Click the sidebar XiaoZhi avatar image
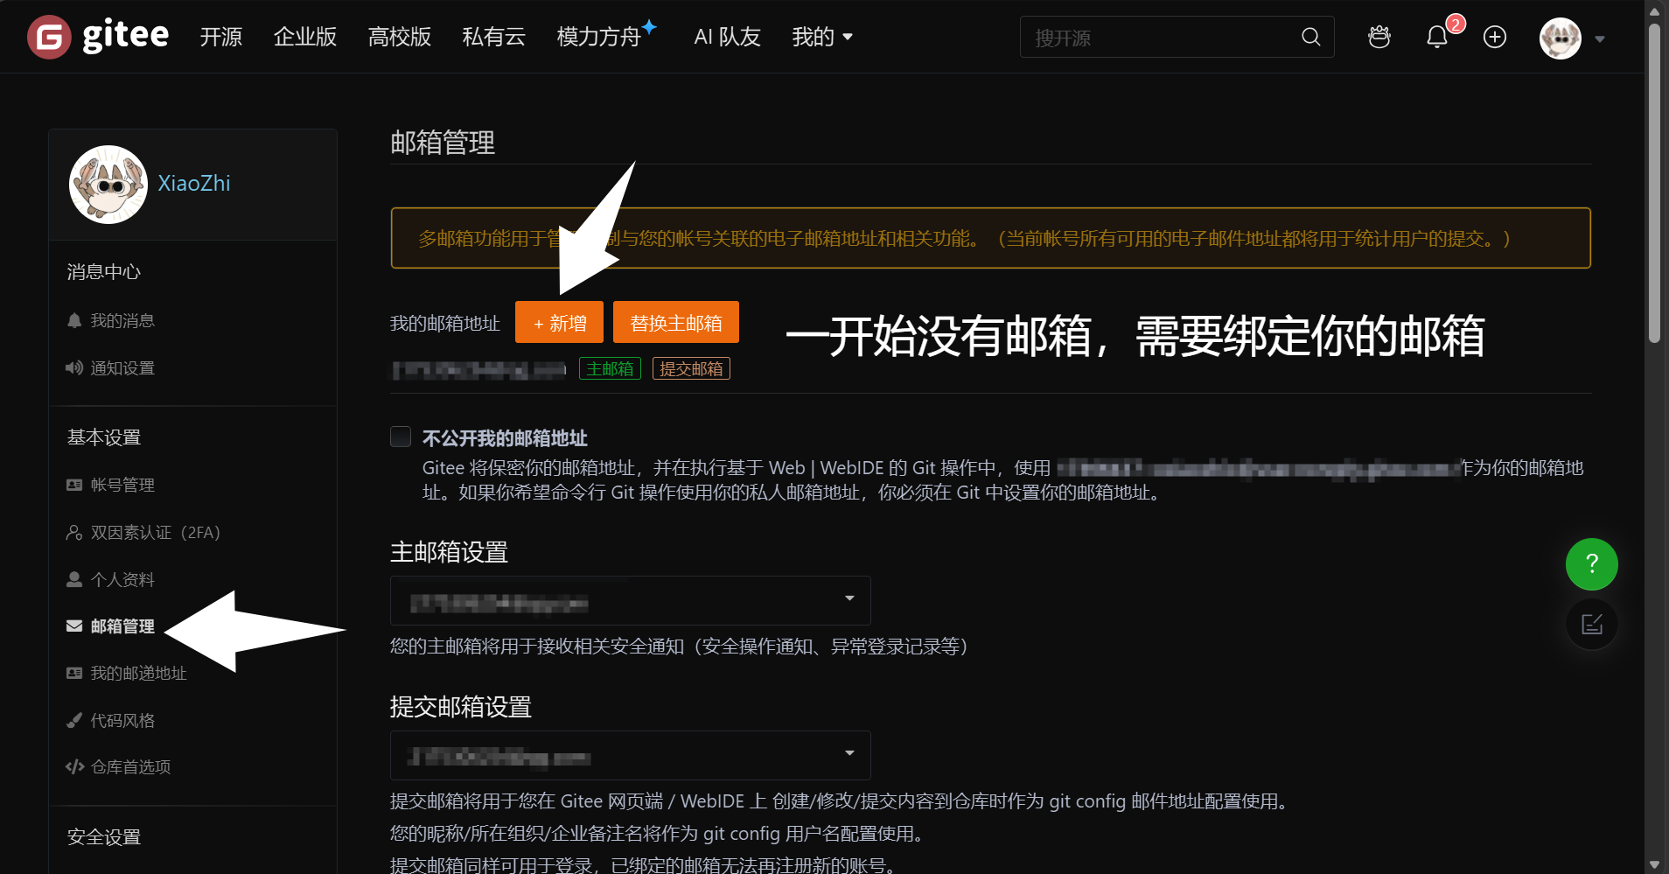The height and width of the screenshot is (874, 1669). [108, 185]
